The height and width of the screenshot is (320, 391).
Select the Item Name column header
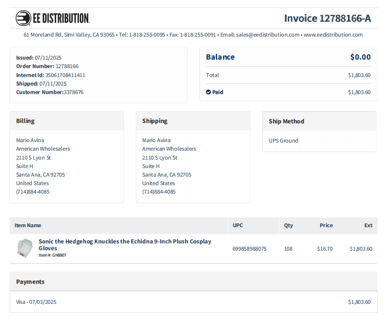tap(28, 226)
